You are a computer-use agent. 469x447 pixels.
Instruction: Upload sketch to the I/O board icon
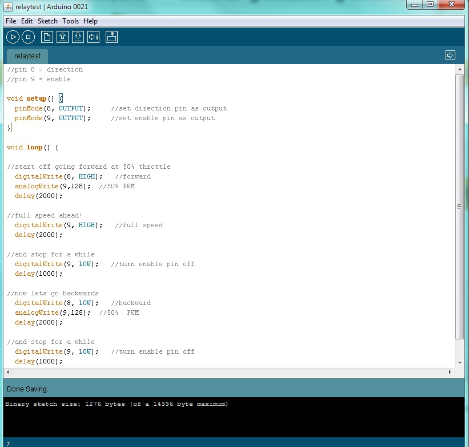click(94, 37)
